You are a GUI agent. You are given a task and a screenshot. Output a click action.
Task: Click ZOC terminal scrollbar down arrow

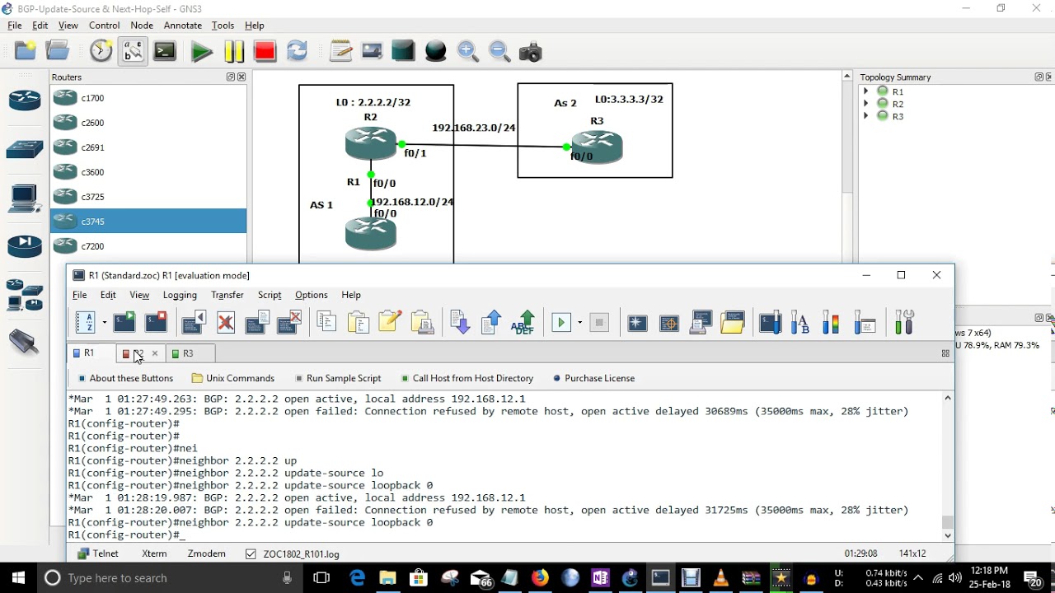pyautogui.click(x=947, y=535)
